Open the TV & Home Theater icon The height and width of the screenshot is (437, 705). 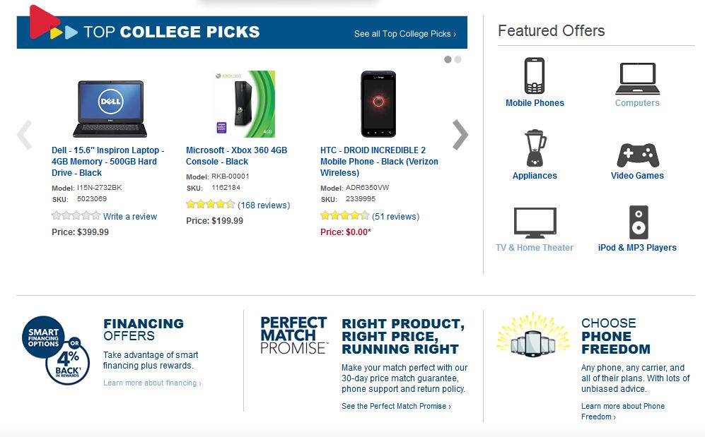tap(535, 223)
